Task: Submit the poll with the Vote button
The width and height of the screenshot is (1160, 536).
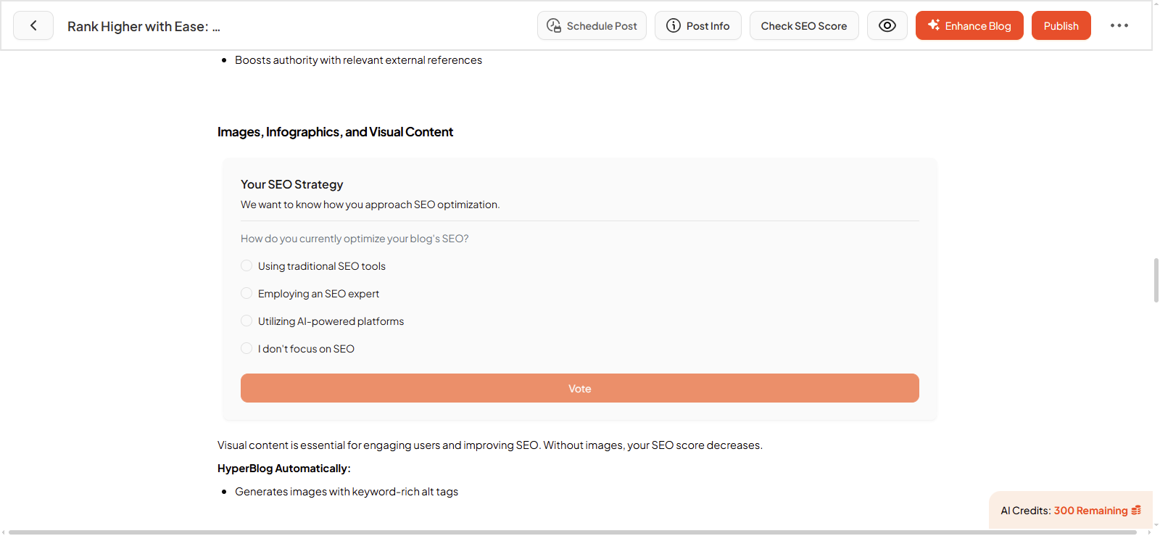Action: click(x=579, y=388)
